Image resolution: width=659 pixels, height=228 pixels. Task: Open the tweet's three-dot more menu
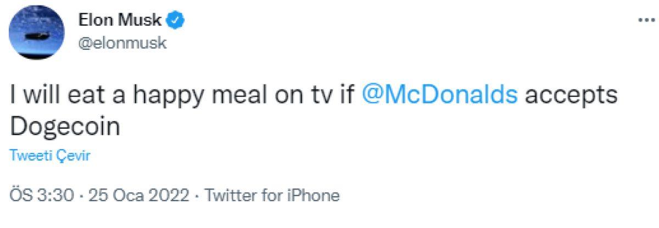[x=643, y=20]
